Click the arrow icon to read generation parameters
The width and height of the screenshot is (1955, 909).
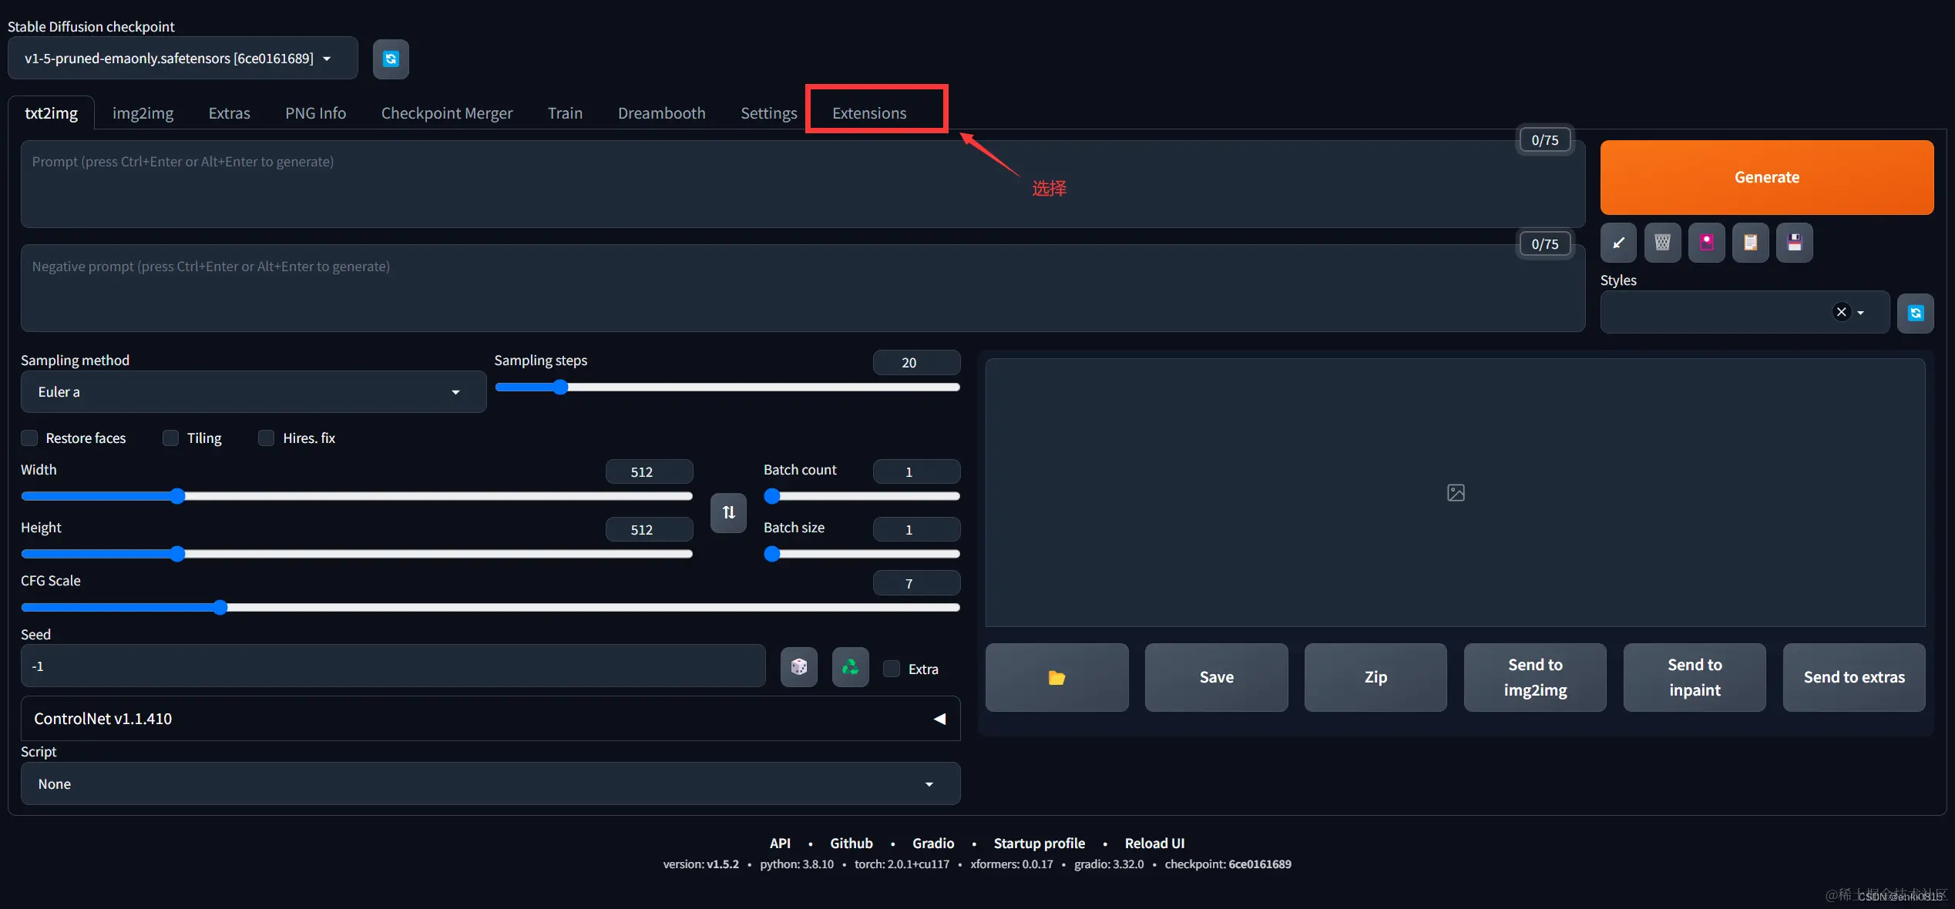tap(1618, 243)
